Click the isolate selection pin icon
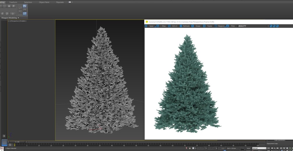The width and height of the screenshot is (293, 151). click(x=186, y=148)
